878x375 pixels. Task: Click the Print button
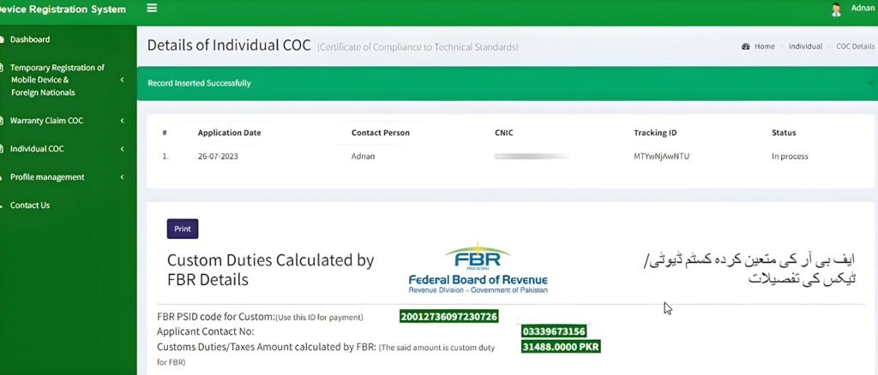pyautogui.click(x=183, y=229)
